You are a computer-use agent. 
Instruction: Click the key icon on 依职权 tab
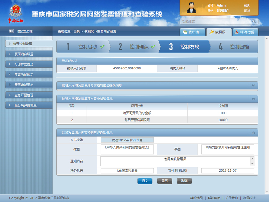[x=212, y=32]
